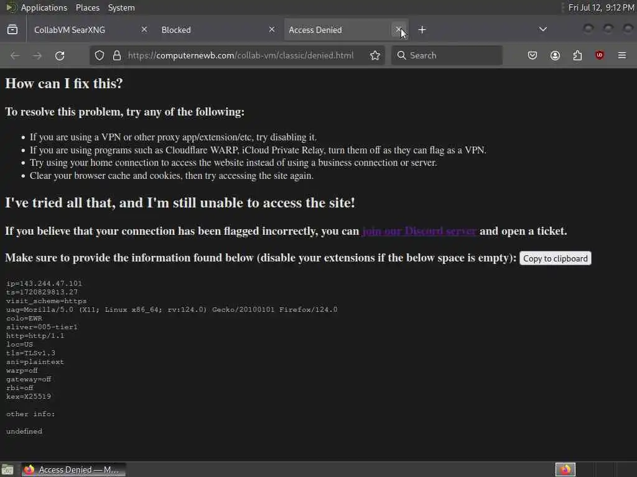The width and height of the screenshot is (637, 477).
Task: Save page to Pocket
Action: coord(532,55)
